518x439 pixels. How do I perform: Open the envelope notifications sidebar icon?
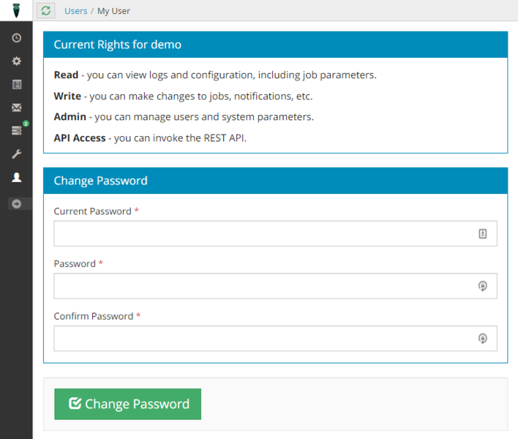click(x=17, y=108)
